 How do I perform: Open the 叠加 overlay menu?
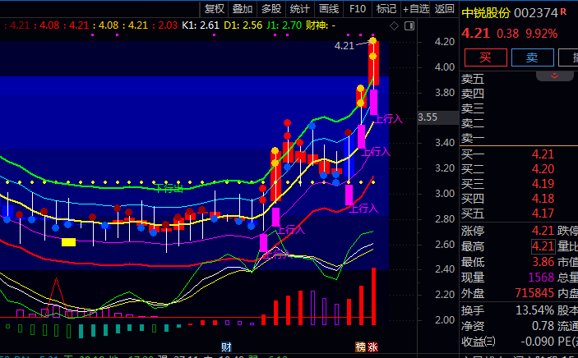pos(243,9)
